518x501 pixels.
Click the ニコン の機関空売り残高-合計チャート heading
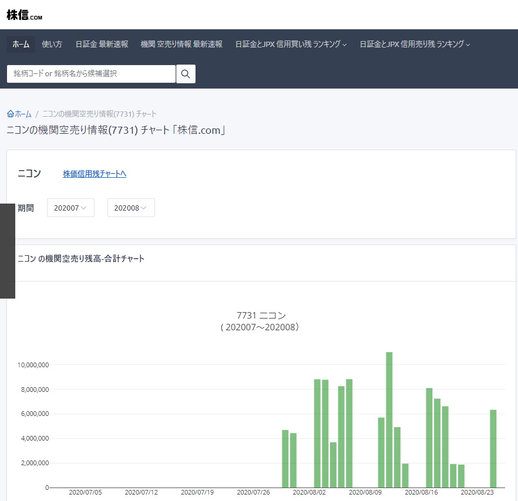tap(82, 259)
